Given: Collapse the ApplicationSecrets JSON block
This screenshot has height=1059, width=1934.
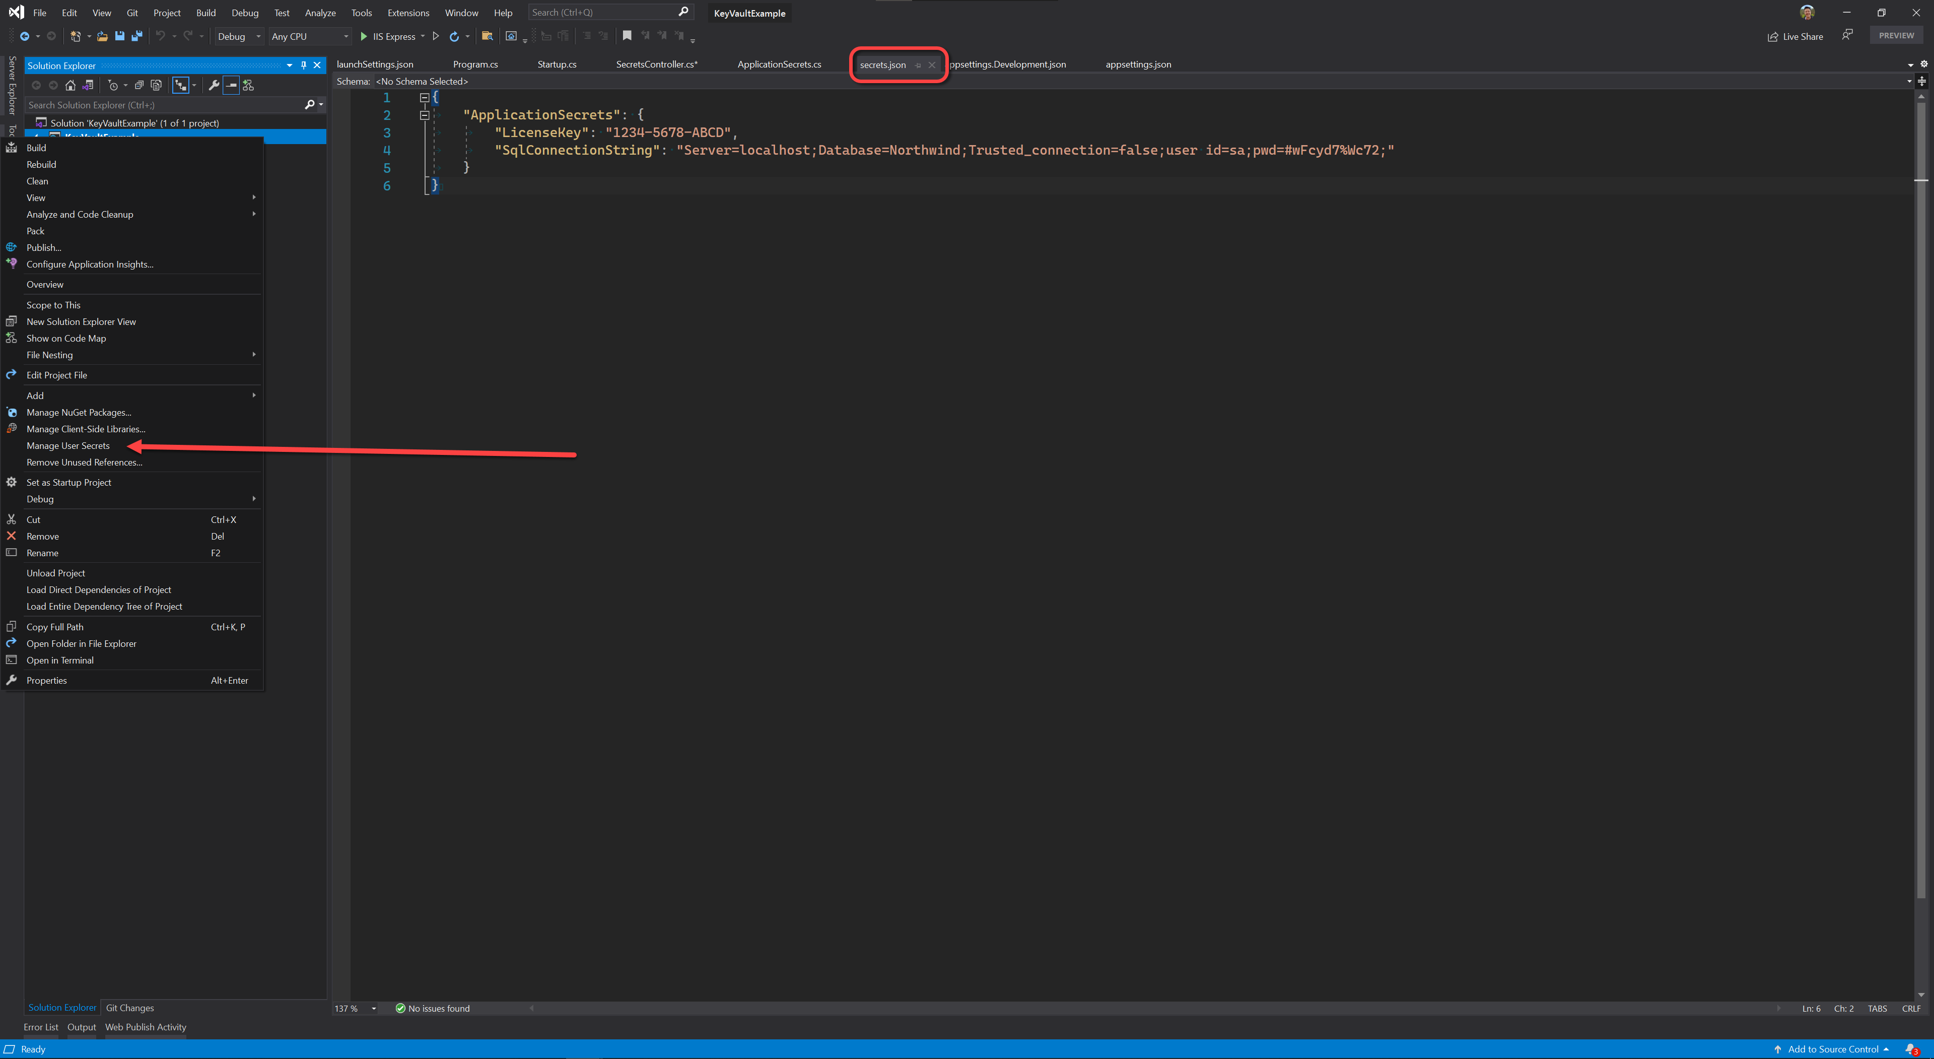Looking at the screenshot, I should [x=424, y=115].
